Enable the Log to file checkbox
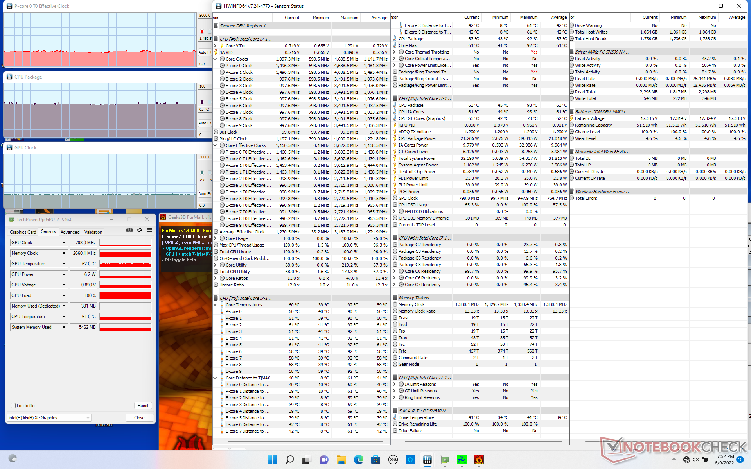This screenshot has height=469, width=751. pos(13,406)
